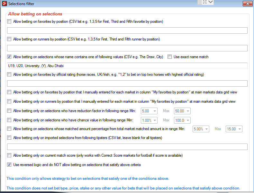Enable the reduction factor range checkbox

[9, 111]
